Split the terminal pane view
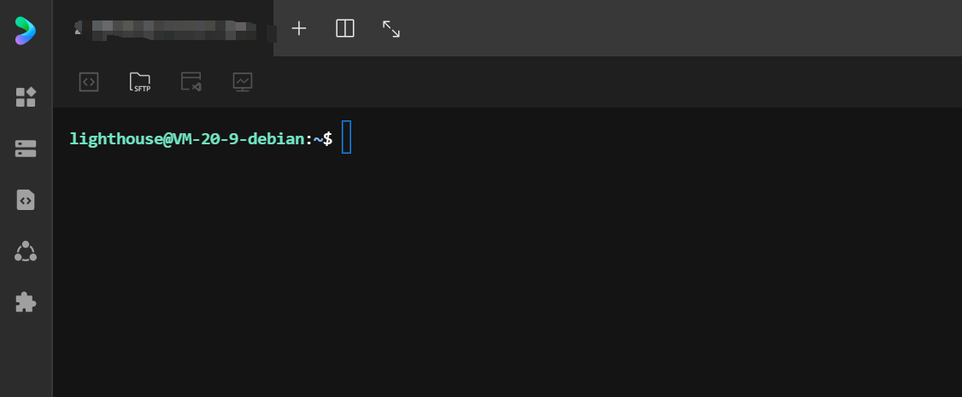Screen dimensions: 962x397 [x=345, y=28]
